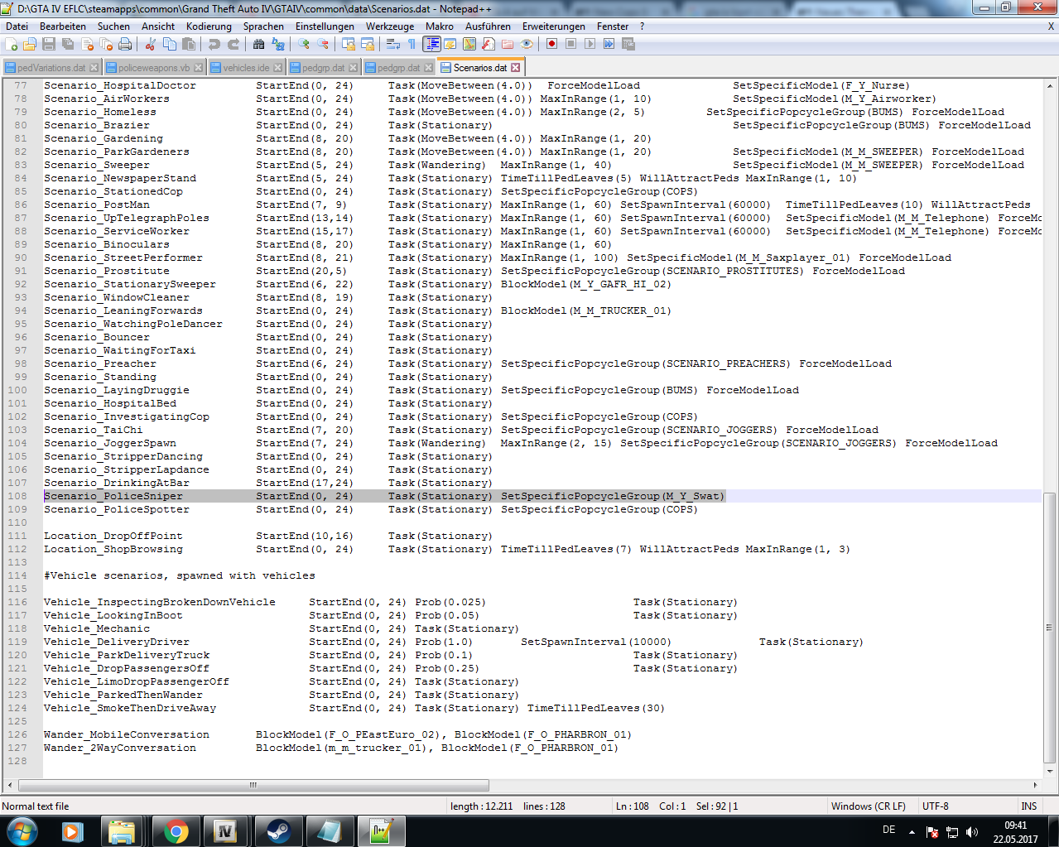The width and height of the screenshot is (1059, 847).
Task: Show hidden system tray icons arrow
Action: coord(912,831)
